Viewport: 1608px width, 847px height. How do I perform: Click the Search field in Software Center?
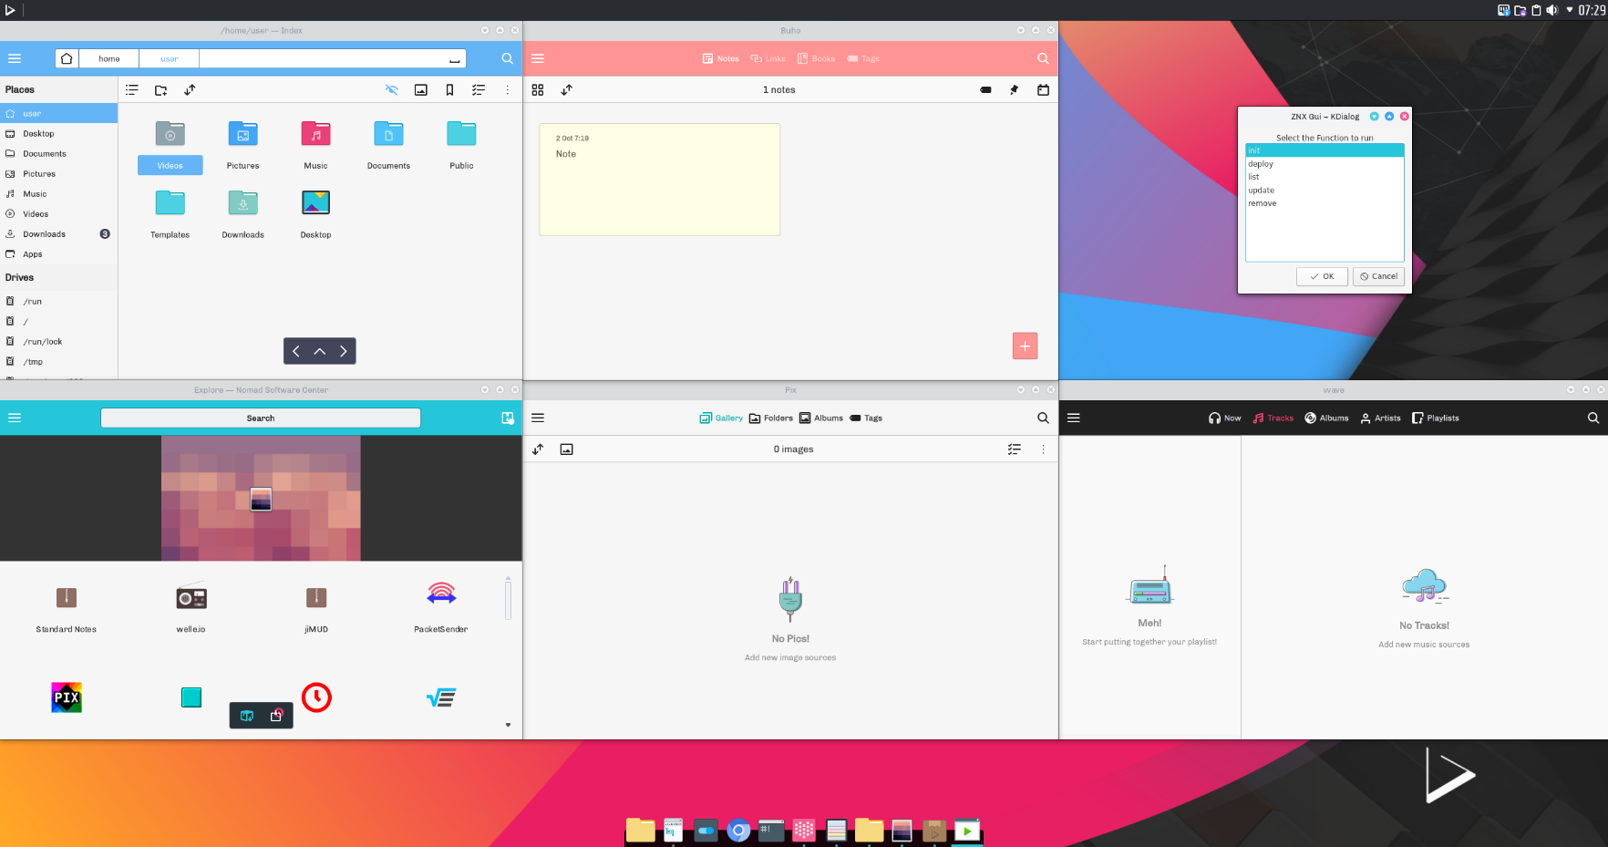tap(261, 418)
